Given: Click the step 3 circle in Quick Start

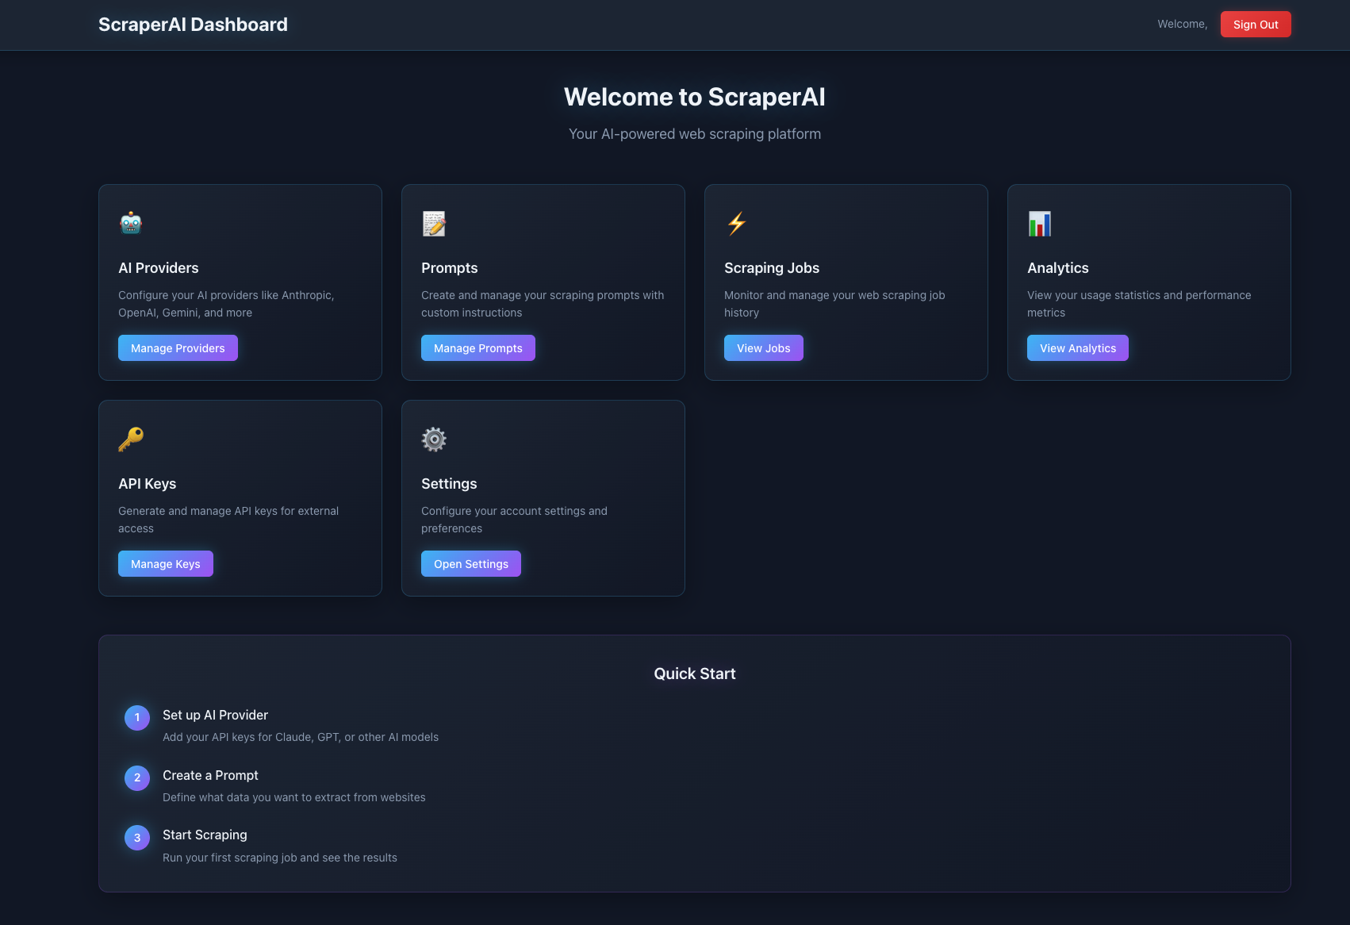Looking at the screenshot, I should coord(136,837).
